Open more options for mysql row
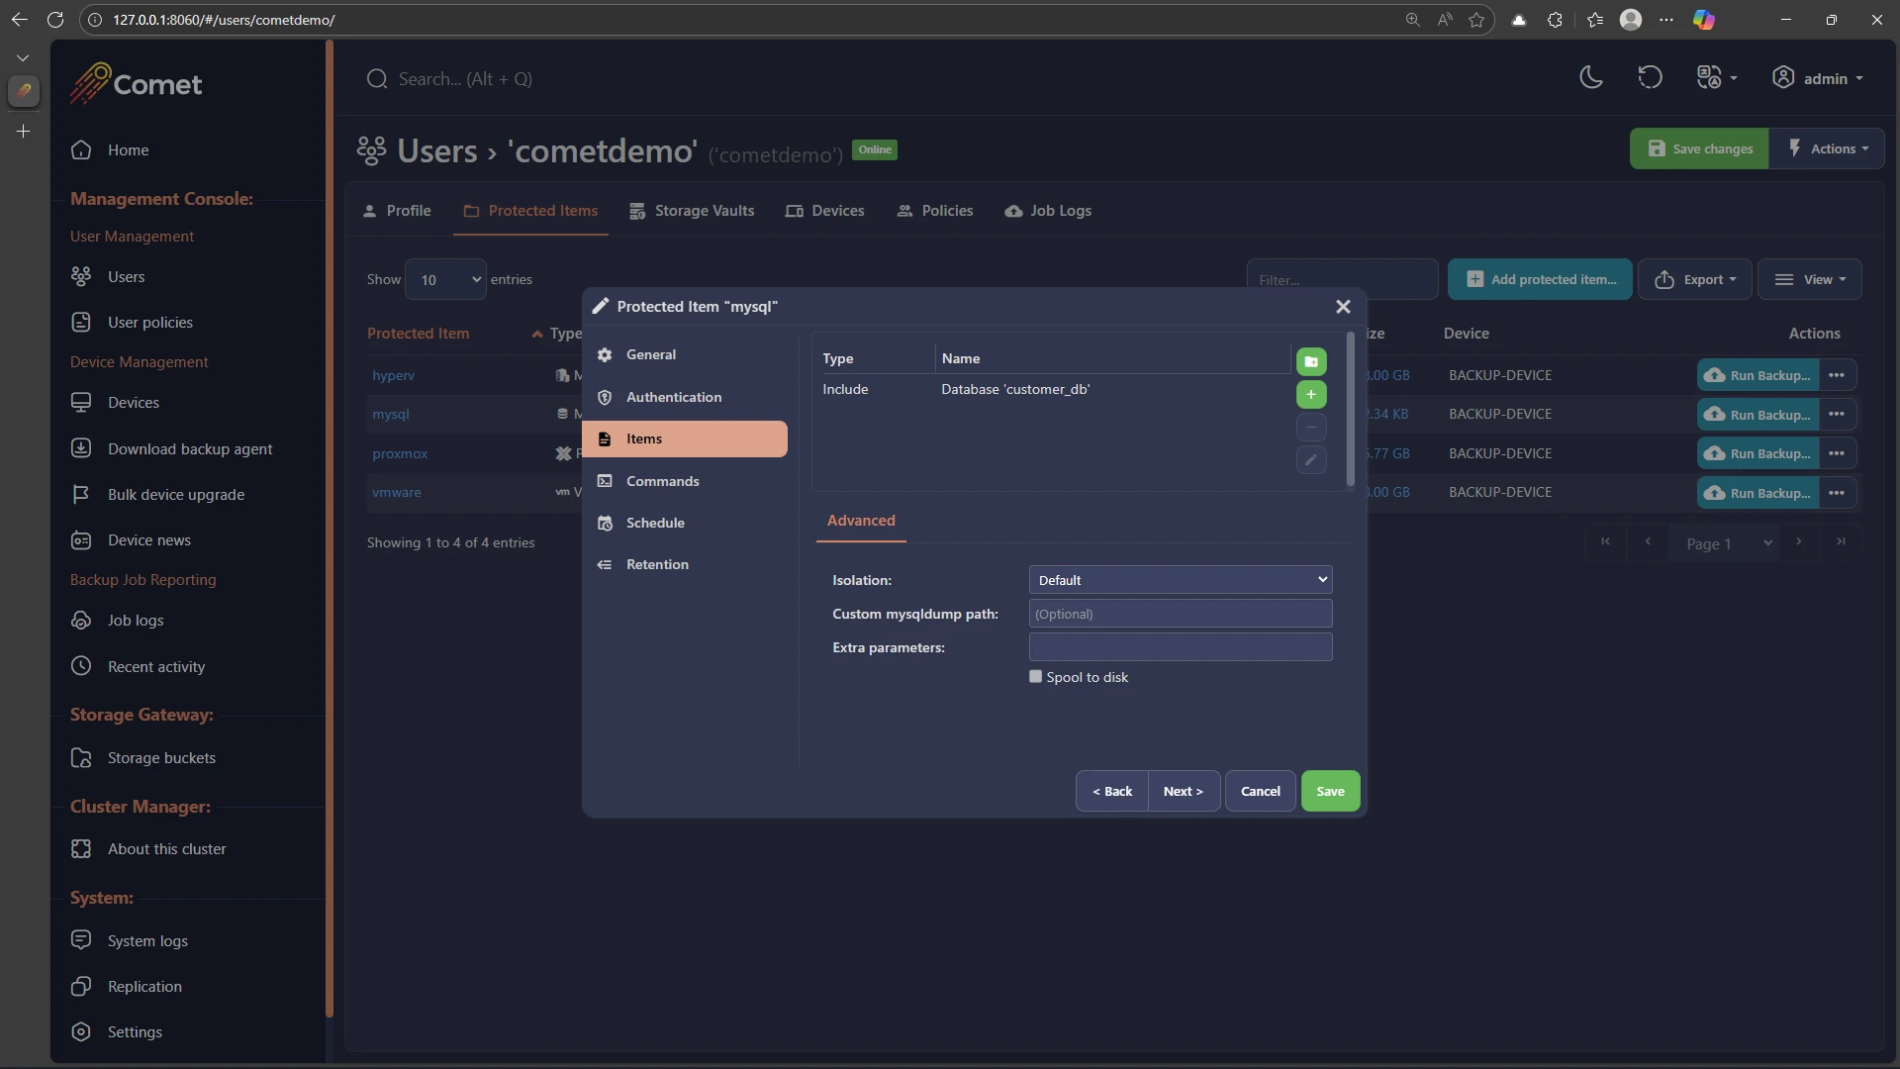 [1837, 414]
